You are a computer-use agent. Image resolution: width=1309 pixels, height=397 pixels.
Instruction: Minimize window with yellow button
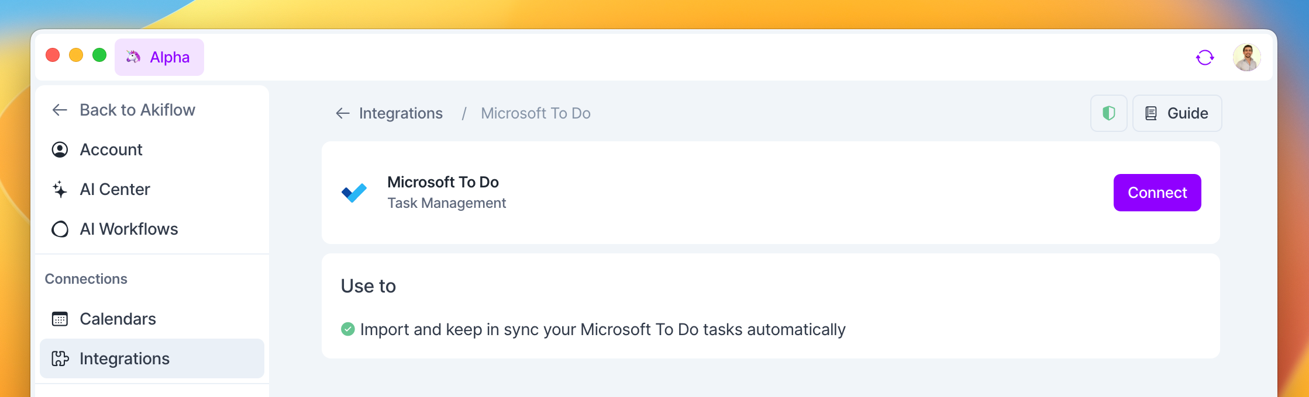coord(76,55)
